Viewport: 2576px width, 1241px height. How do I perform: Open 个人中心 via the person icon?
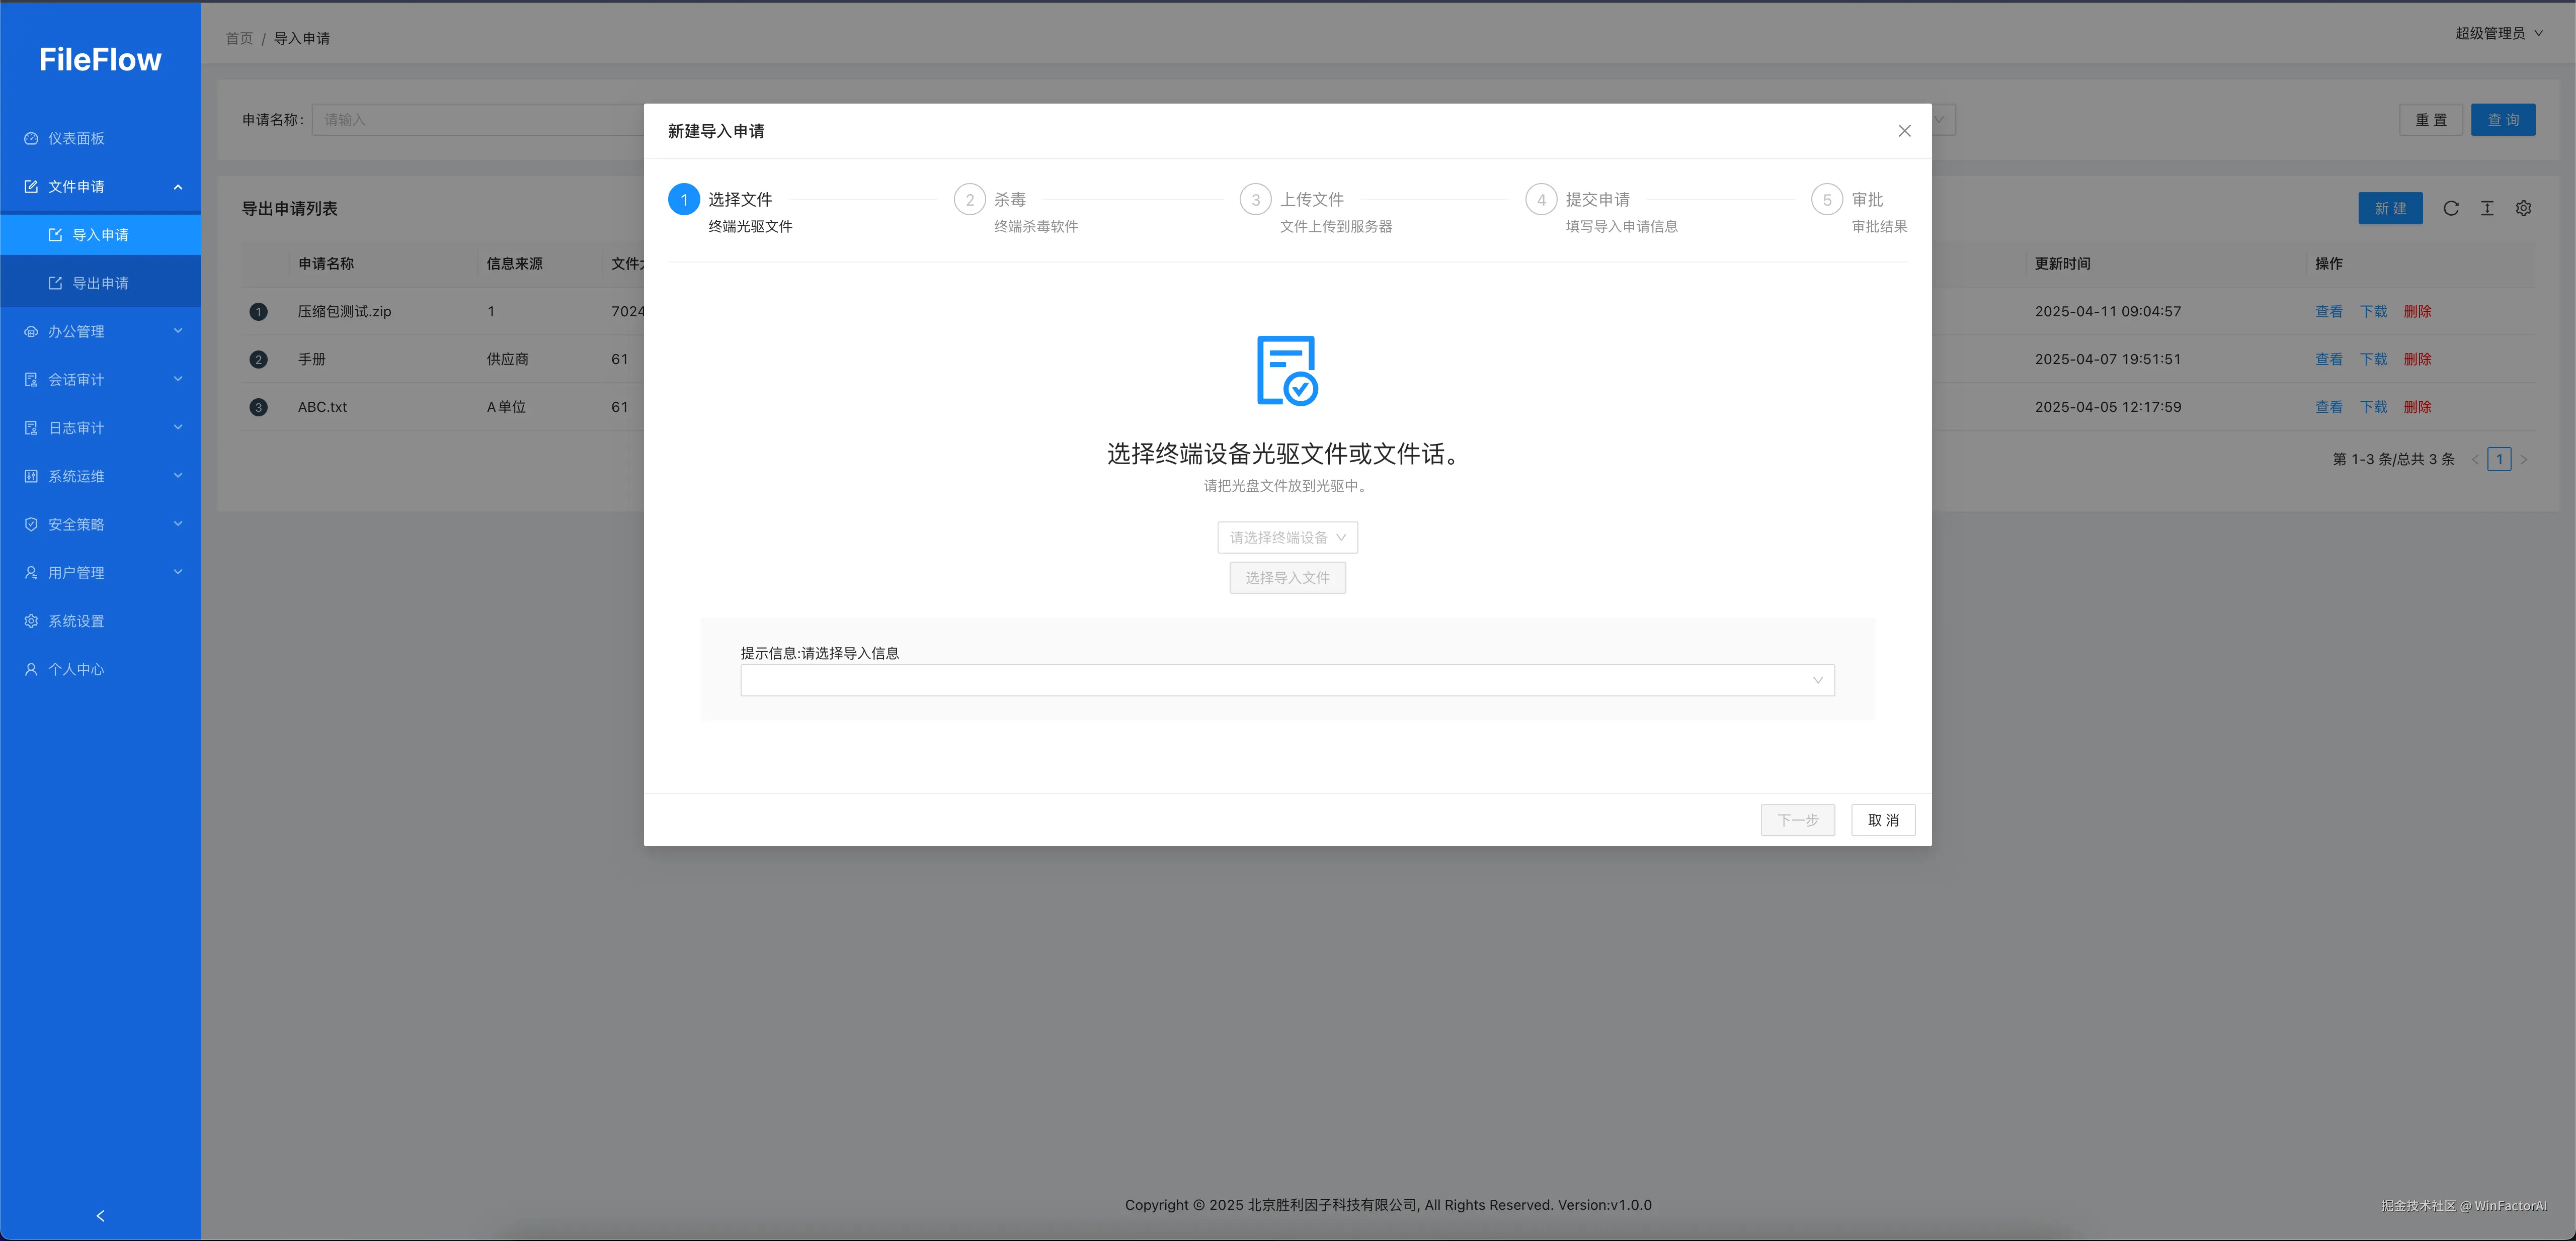pos(30,668)
